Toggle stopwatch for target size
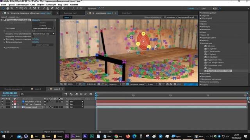250x140 pixels. click(x=7, y=42)
